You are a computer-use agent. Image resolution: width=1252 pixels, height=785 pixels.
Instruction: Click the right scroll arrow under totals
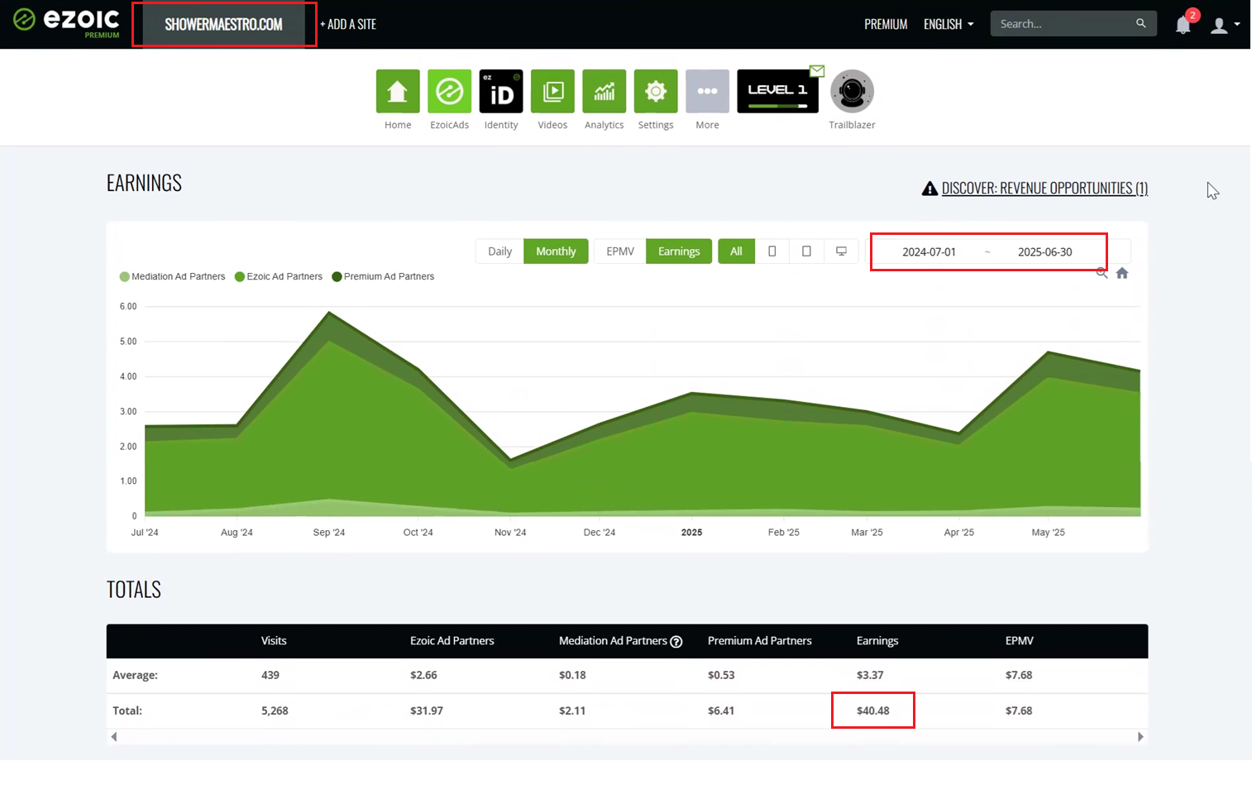pos(1140,736)
